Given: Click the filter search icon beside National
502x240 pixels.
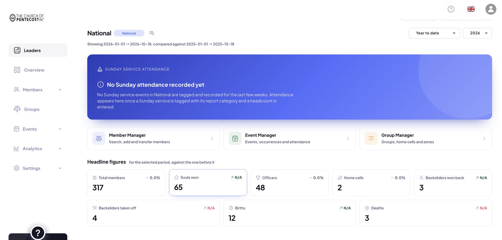Looking at the screenshot, I should 152,33.
